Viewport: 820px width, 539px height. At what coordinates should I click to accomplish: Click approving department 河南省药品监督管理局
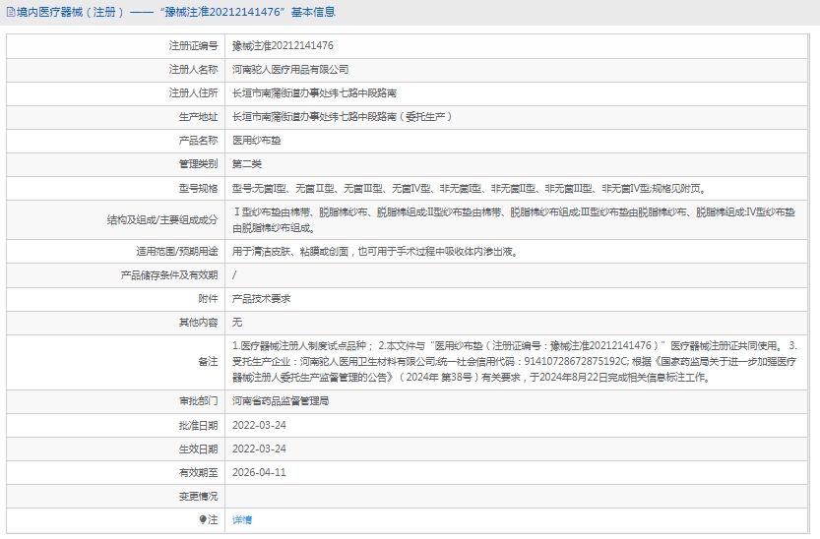(280, 401)
